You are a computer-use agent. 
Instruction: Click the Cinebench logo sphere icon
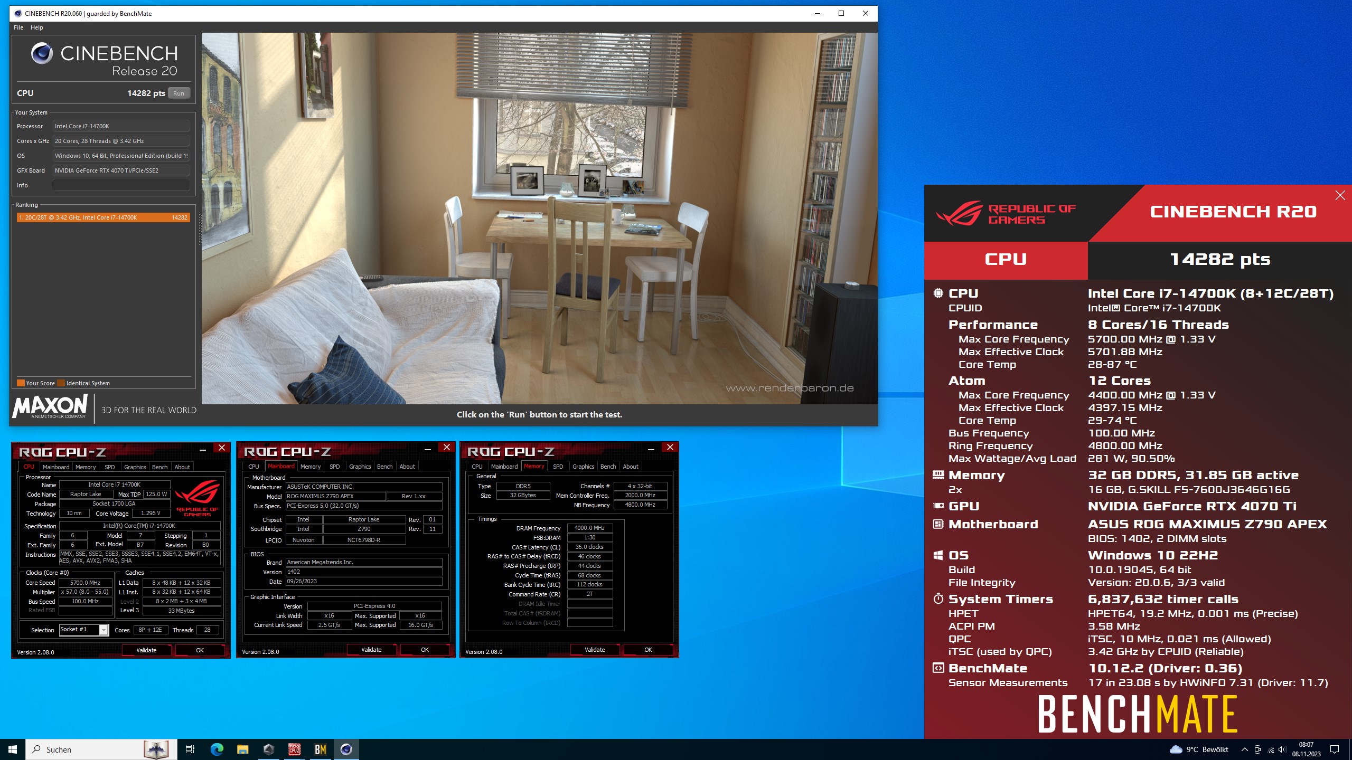pyautogui.click(x=42, y=53)
